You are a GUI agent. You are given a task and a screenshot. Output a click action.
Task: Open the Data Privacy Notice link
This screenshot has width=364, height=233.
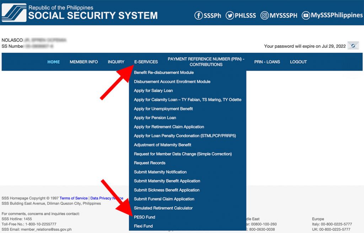(x=107, y=198)
